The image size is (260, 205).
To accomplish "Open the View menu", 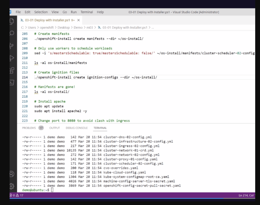I will click(x=55, y=12).
